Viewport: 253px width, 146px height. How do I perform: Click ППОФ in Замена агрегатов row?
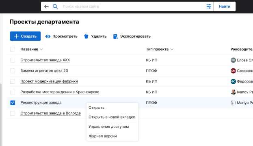pyautogui.click(x=151, y=71)
